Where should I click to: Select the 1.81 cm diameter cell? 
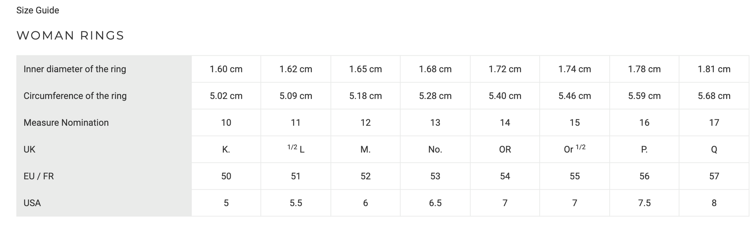point(714,69)
